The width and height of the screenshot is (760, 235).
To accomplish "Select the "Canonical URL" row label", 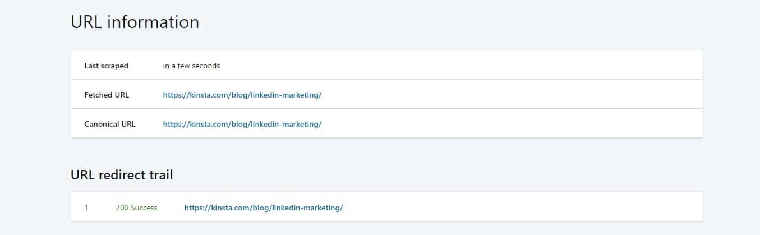I will (x=110, y=124).
